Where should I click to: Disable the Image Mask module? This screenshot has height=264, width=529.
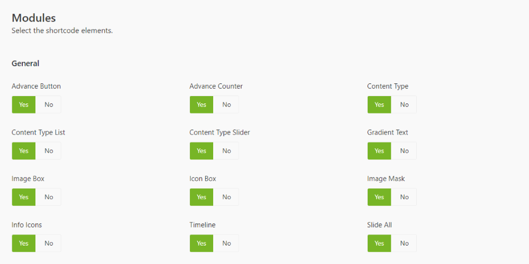click(x=404, y=197)
